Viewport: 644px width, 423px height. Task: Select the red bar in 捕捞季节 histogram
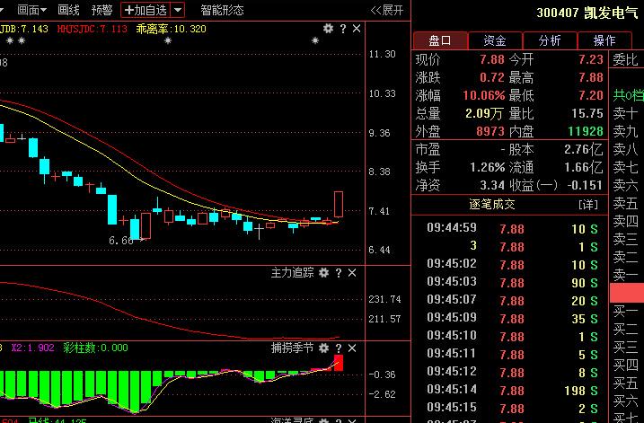click(x=339, y=363)
